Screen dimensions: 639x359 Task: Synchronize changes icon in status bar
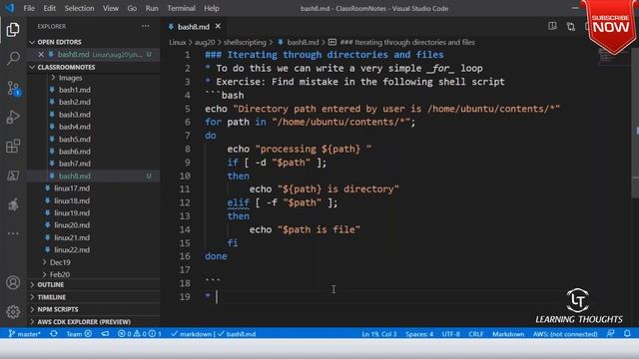coord(53,334)
